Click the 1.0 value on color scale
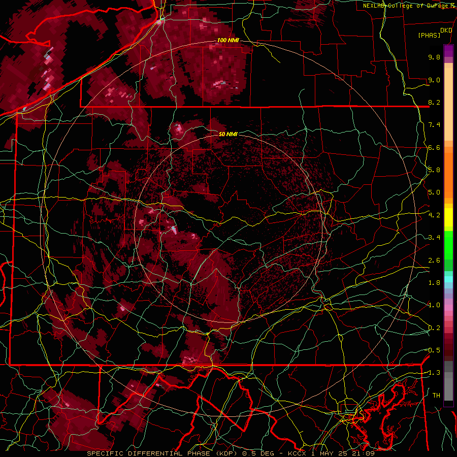Screen dimensions: 457x457 (x=434, y=305)
